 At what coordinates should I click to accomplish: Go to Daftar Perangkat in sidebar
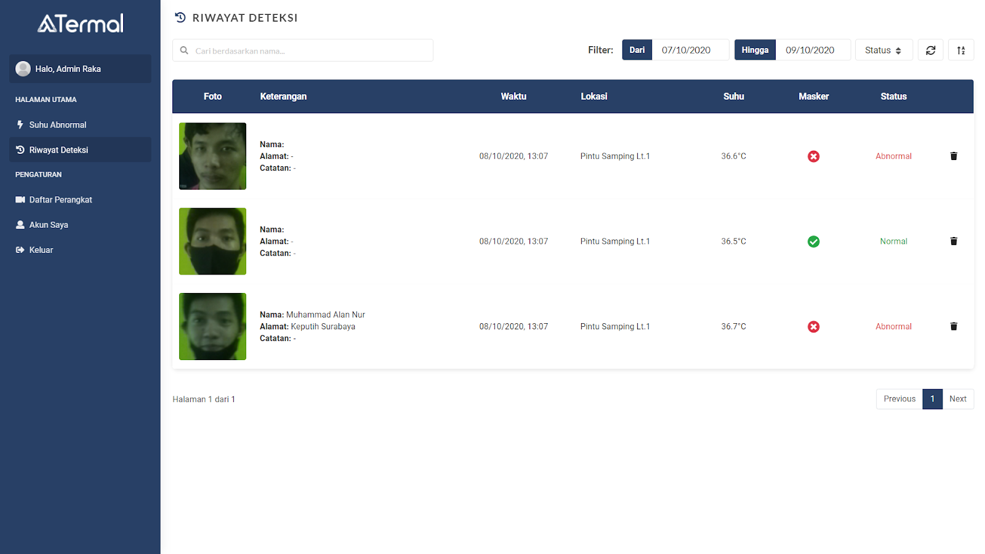[60, 200]
